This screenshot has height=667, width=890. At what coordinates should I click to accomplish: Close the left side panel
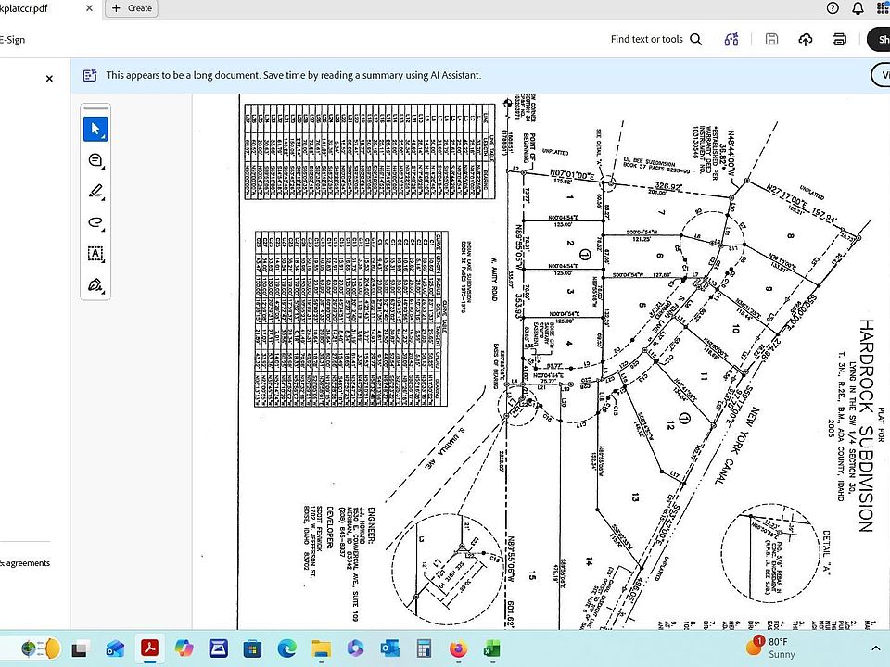click(49, 79)
